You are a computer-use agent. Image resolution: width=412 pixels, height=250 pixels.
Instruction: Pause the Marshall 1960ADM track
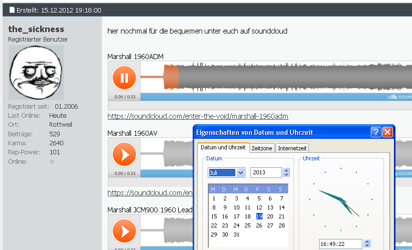pos(124,78)
